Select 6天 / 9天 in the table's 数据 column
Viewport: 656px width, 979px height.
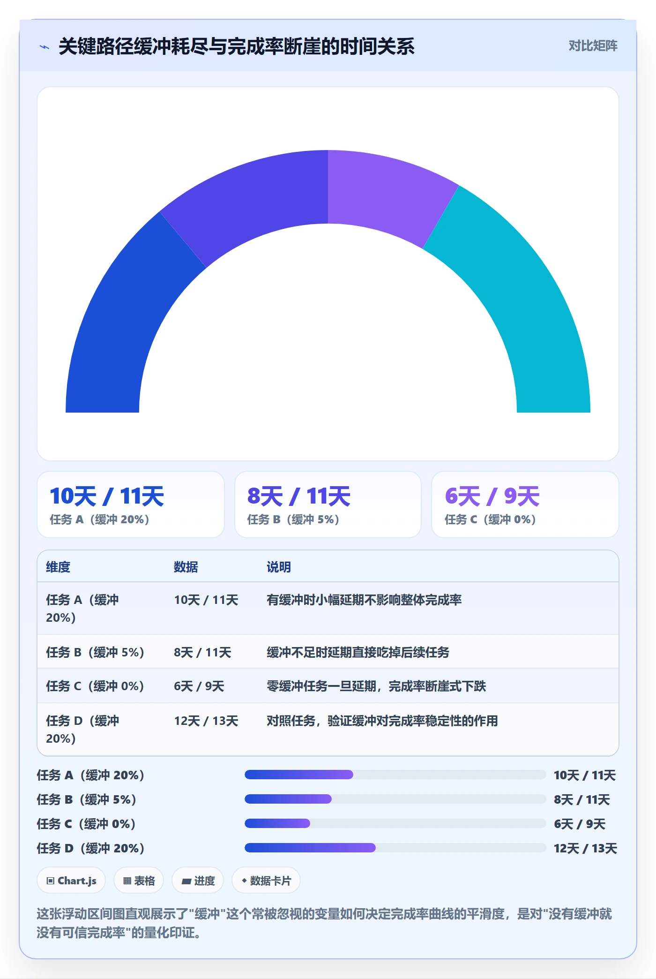click(x=199, y=686)
